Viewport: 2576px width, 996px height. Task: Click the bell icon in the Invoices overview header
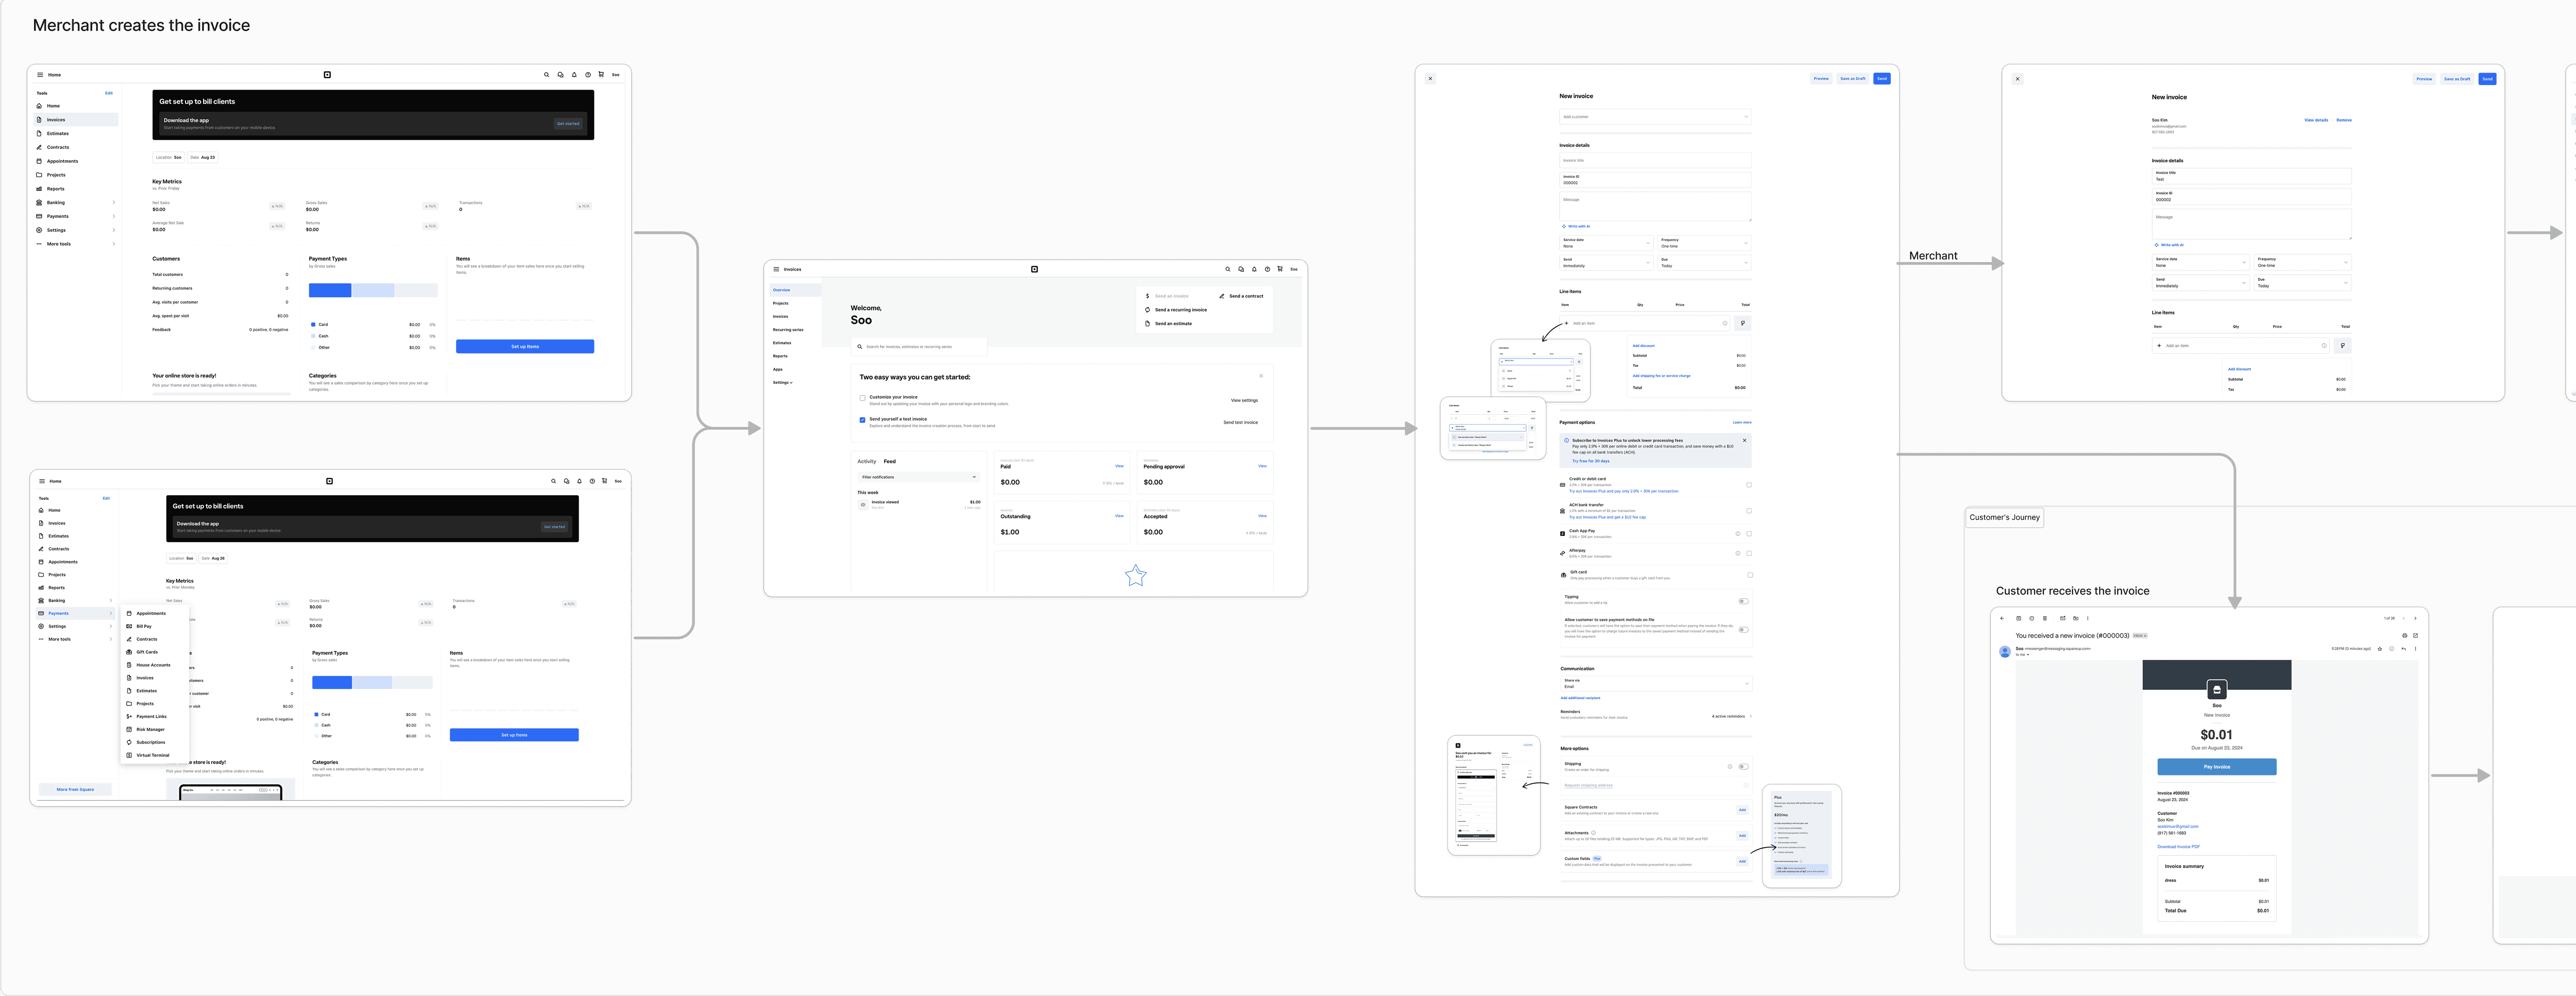(x=1254, y=269)
